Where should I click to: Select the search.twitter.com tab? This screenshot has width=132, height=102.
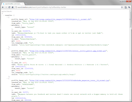click(x=13, y=4)
